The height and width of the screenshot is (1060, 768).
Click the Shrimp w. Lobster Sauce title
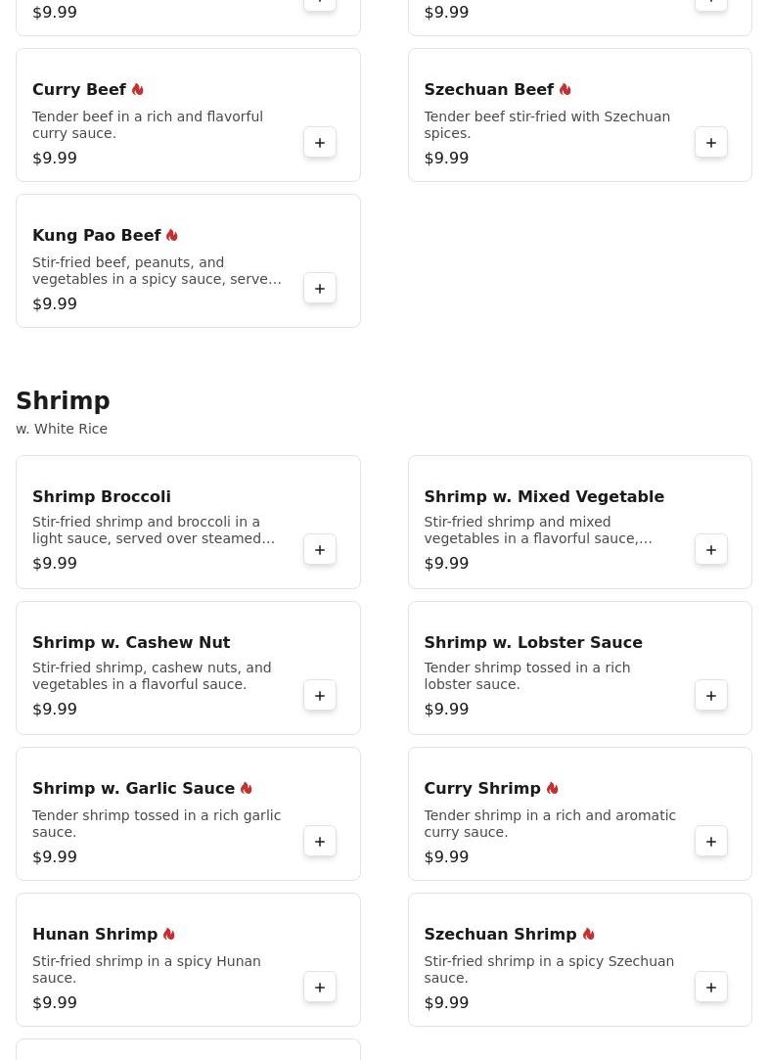tap(533, 642)
